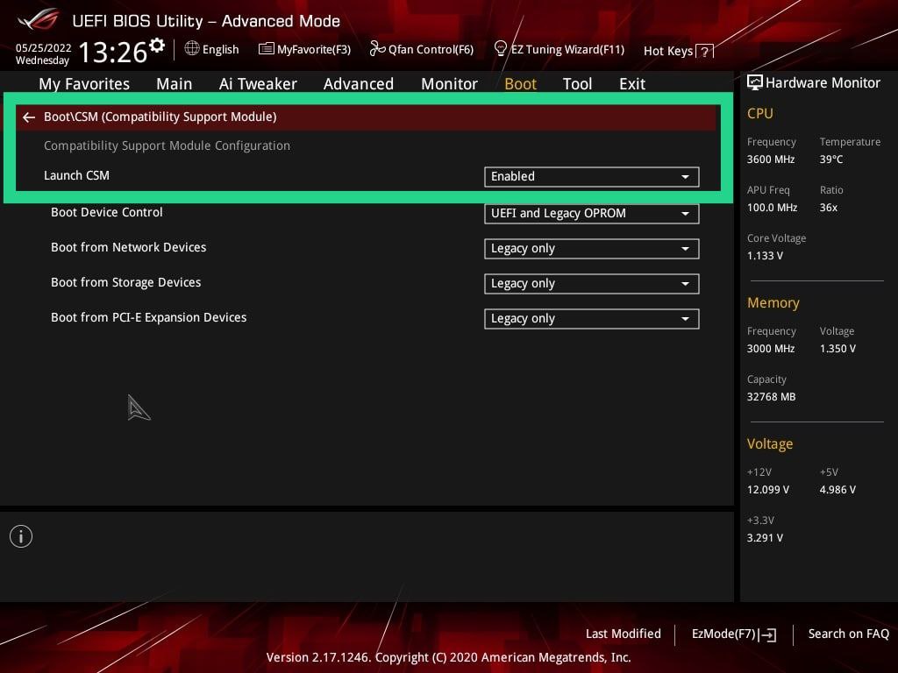Switch to the Ai Tweaker tab
The width and height of the screenshot is (898, 673).
point(258,84)
